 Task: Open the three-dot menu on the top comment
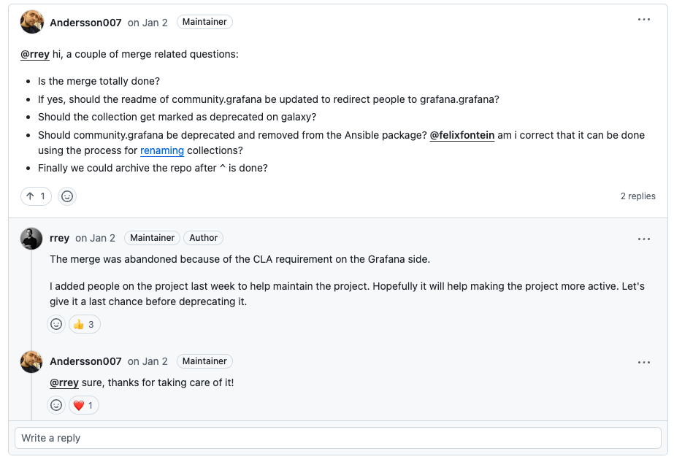[x=643, y=20]
